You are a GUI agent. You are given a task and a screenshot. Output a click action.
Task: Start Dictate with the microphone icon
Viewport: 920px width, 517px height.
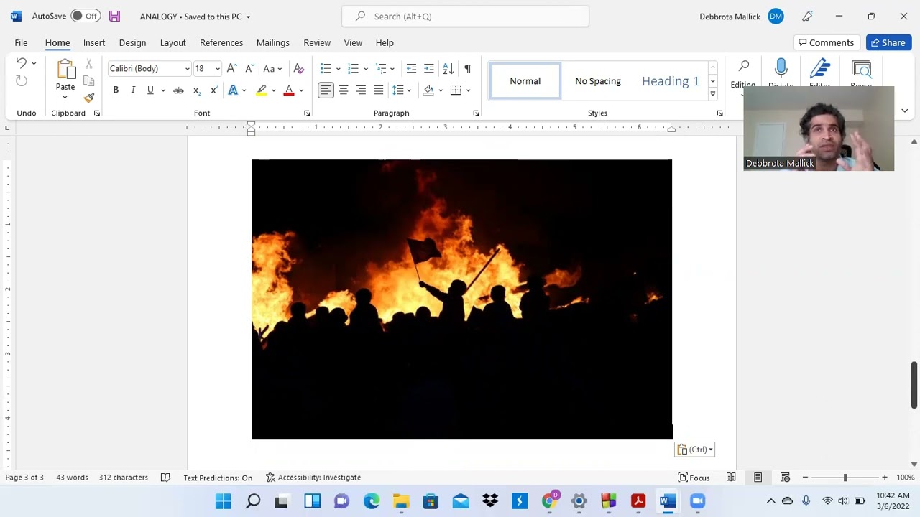point(781,70)
